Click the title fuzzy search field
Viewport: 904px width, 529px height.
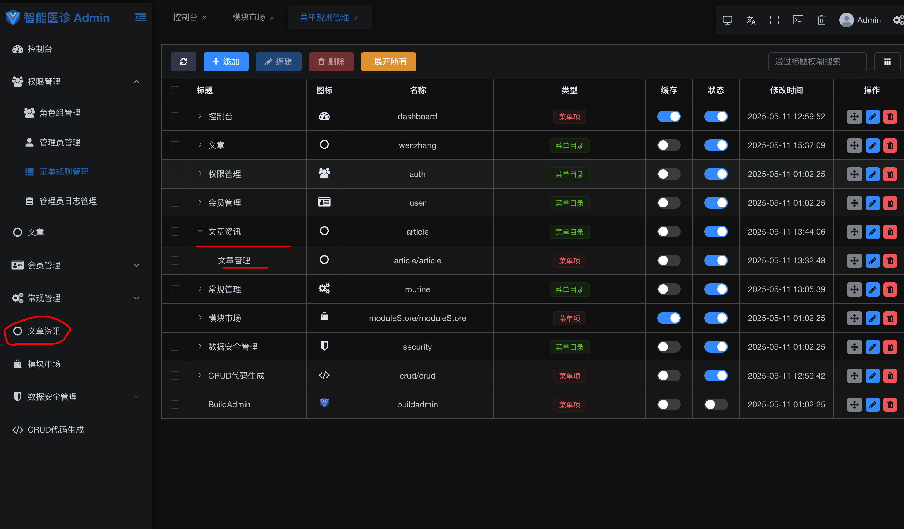(817, 62)
